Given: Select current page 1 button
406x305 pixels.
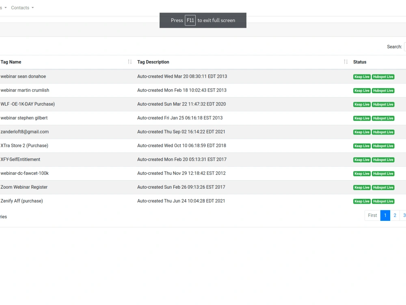Looking at the screenshot, I should click(x=385, y=215).
